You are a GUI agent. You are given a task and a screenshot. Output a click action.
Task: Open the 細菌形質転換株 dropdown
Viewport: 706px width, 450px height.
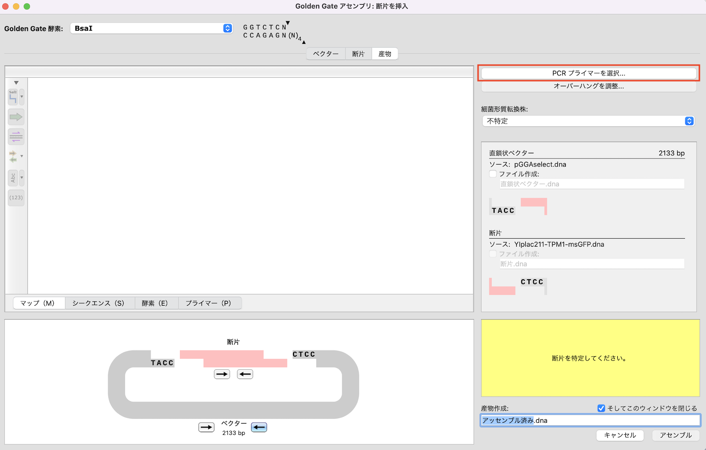pyautogui.click(x=588, y=121)
